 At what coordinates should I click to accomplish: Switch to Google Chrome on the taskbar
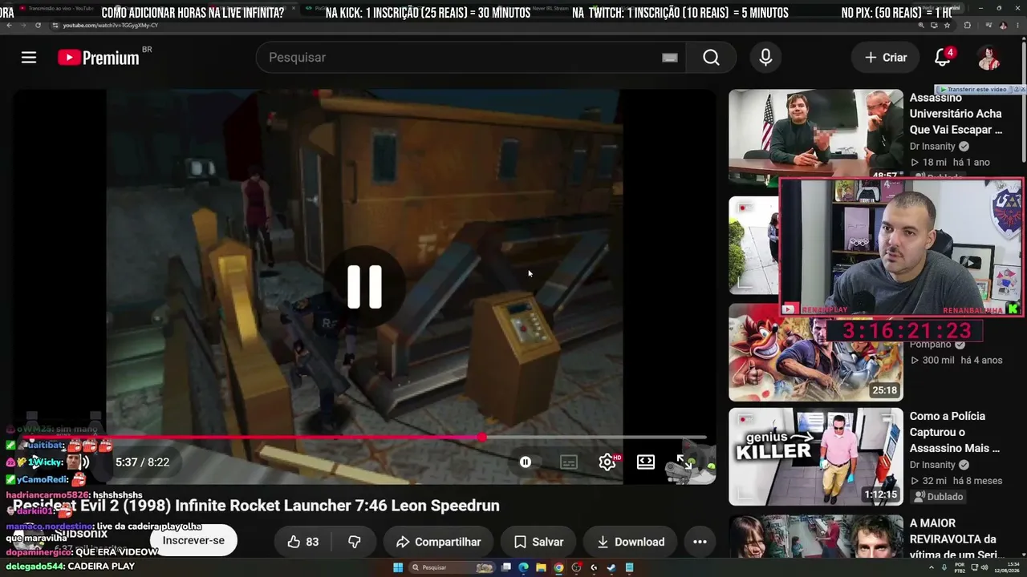(x=558, y=567)
